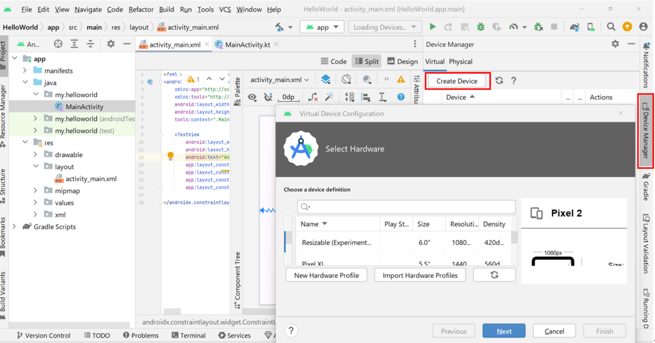
Task: Collapse the java folder
Action: 25,82
